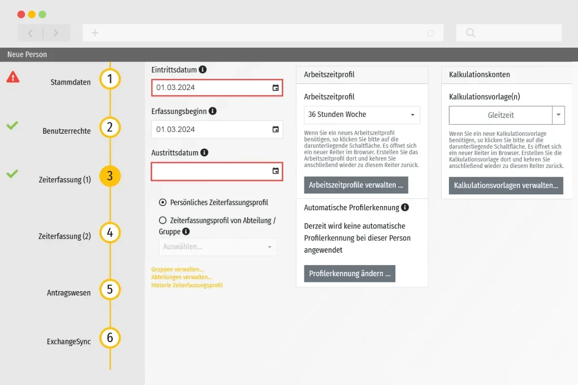The width and height of the screenshot is (578, 385).
Task: Open the Arbeitszeitprofil dropdown showing 36 Stunden Woche
Action: point(362,115)
